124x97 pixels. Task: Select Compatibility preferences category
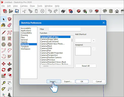tap(26, 33)
